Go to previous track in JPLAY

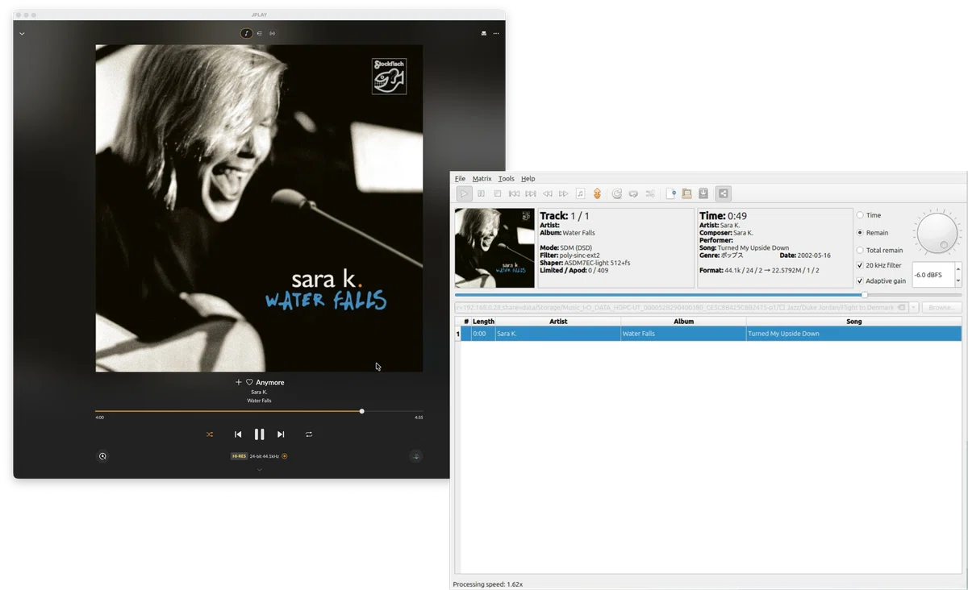[238, 434]
